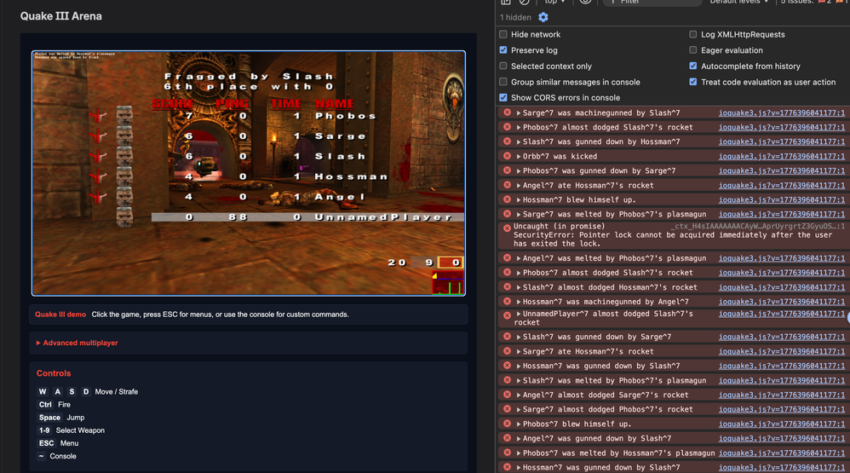Expand 'Slash was gunned down by Sarge' triangle
Image resolution: width=850 pixels, height=473 pixels.
pos(518,337)
